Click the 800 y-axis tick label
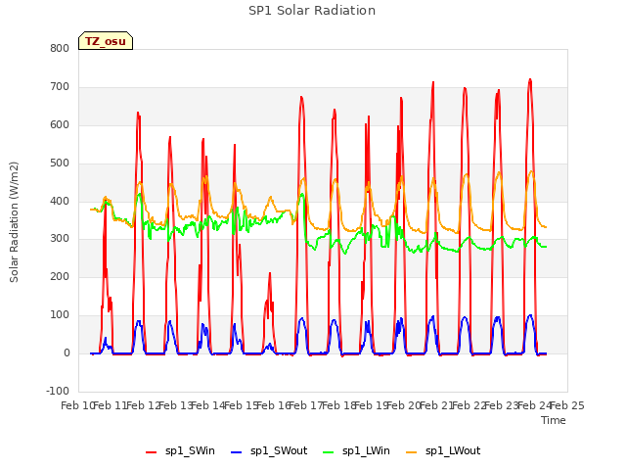 click(x=60, y=48)
